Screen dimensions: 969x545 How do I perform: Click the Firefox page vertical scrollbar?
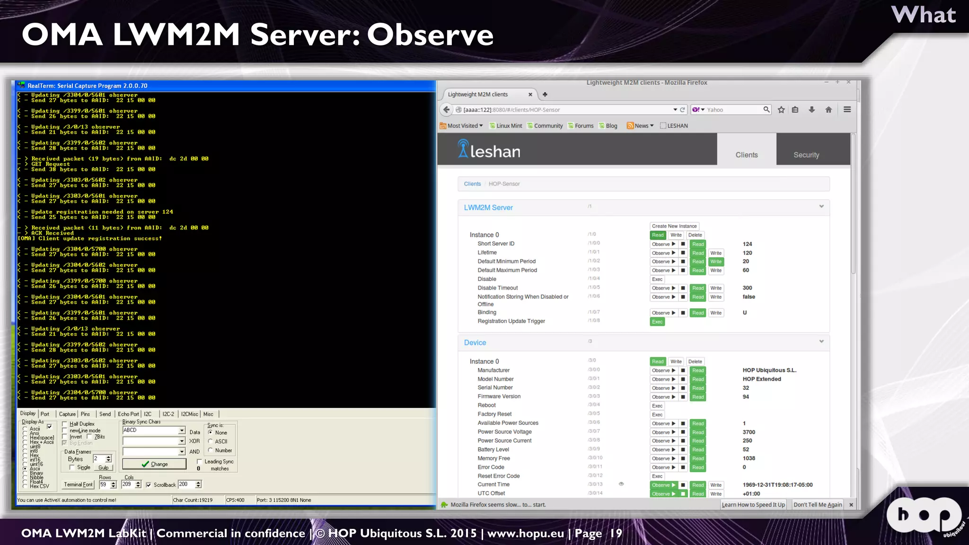click(854, 203)
